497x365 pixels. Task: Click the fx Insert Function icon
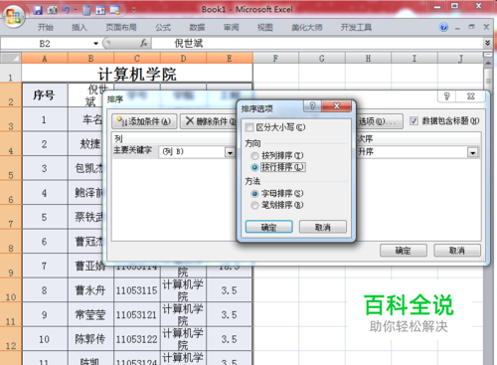(143, 43)
